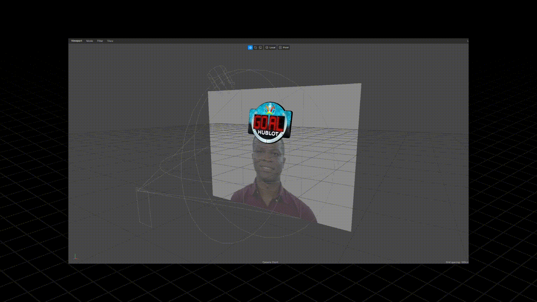Open the View menu

click(x=110, y=41)
